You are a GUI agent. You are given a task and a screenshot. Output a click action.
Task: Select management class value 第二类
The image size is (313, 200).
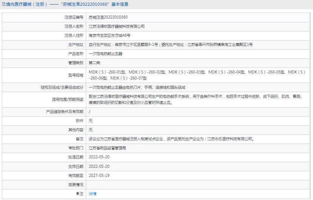(95, 63)
